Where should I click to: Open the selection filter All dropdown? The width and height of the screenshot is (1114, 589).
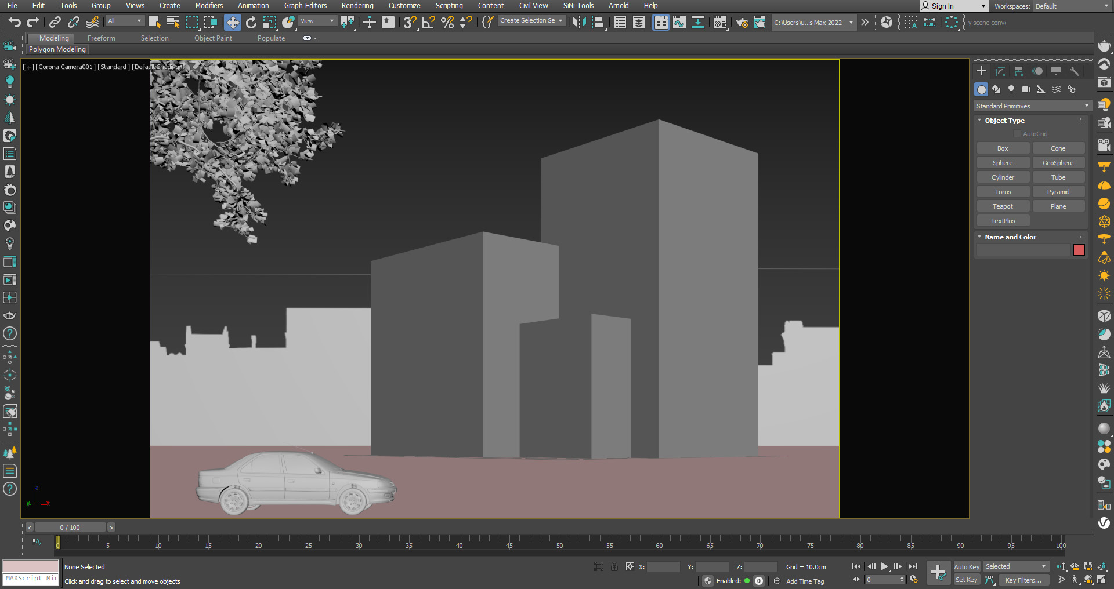pyautogui.click(x=125, y=21)
